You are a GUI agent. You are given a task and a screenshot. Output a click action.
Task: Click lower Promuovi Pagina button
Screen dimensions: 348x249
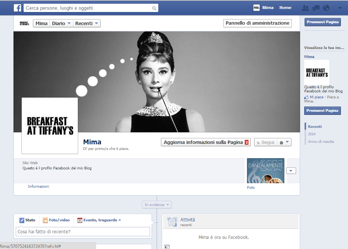click(x=322, y=110)
